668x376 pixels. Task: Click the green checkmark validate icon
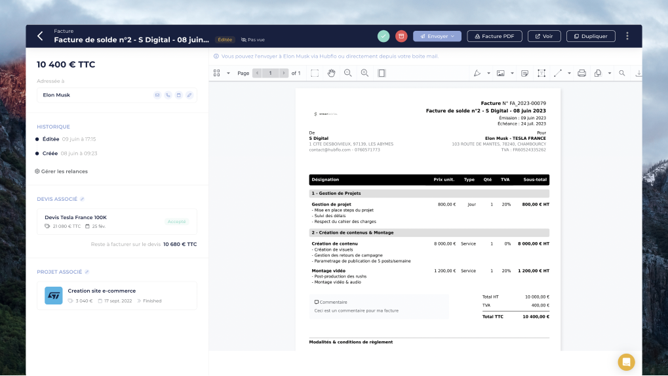tap(383, 36)
